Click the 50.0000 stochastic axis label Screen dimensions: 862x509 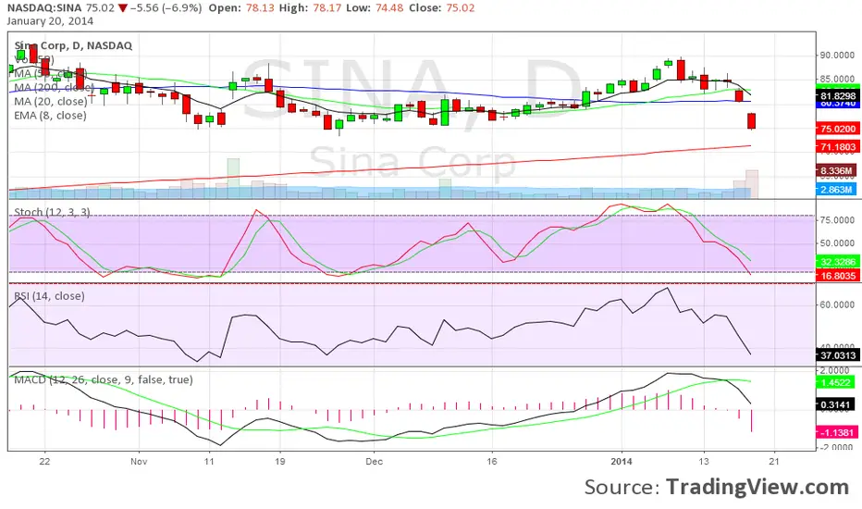(x=837, y=243)
